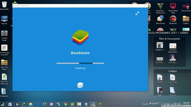Select the 10372576_1... image file
Viewport: 191px width, 107px height.
160,60
